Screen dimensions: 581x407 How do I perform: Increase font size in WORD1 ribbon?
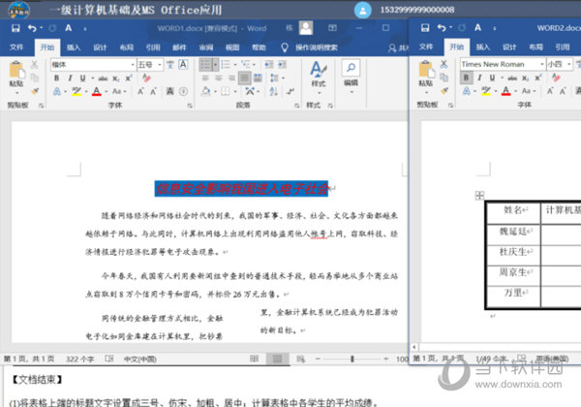pos(140,91)
